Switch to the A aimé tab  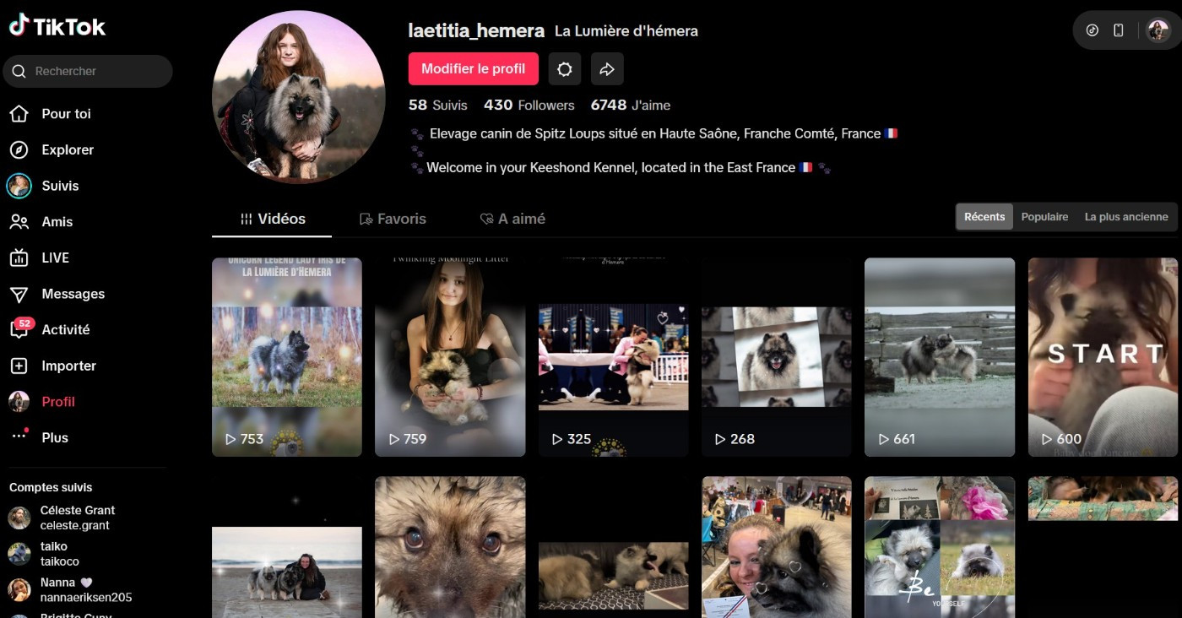click(512, 219)
